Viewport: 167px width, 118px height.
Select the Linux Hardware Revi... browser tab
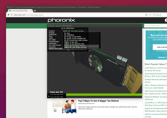[20, 11]
